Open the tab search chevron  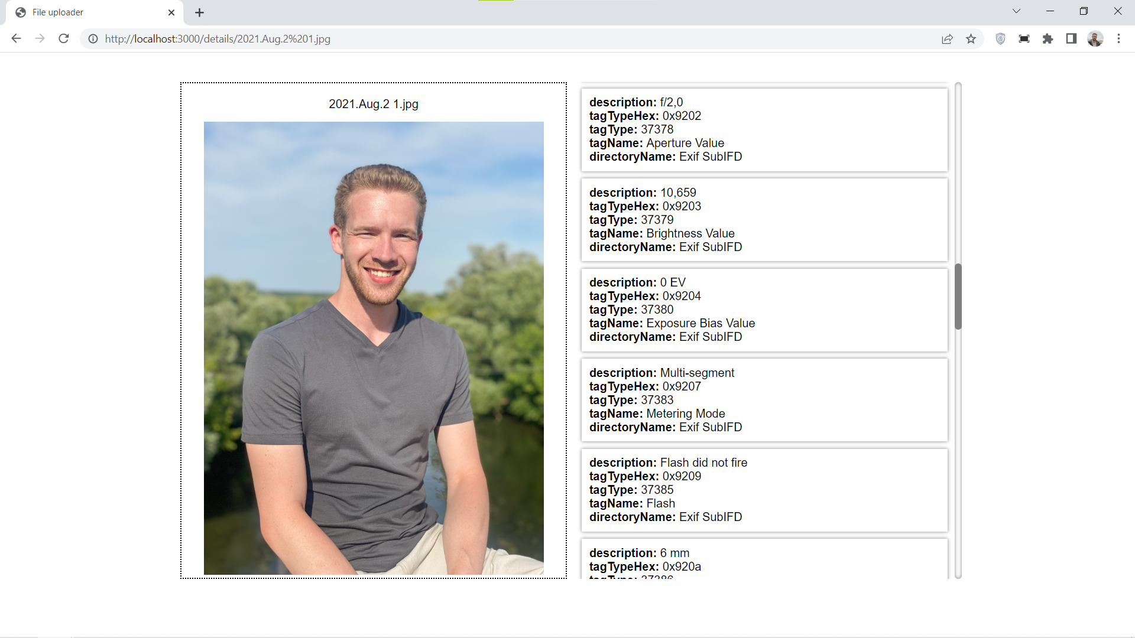click(x=1016, y=11)
